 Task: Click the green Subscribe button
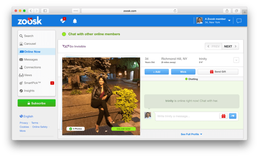[37, 103]
